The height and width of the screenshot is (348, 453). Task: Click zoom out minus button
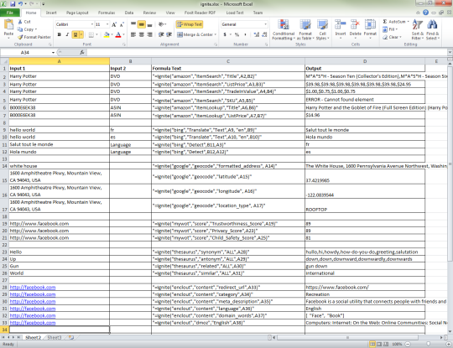[408, 344]
